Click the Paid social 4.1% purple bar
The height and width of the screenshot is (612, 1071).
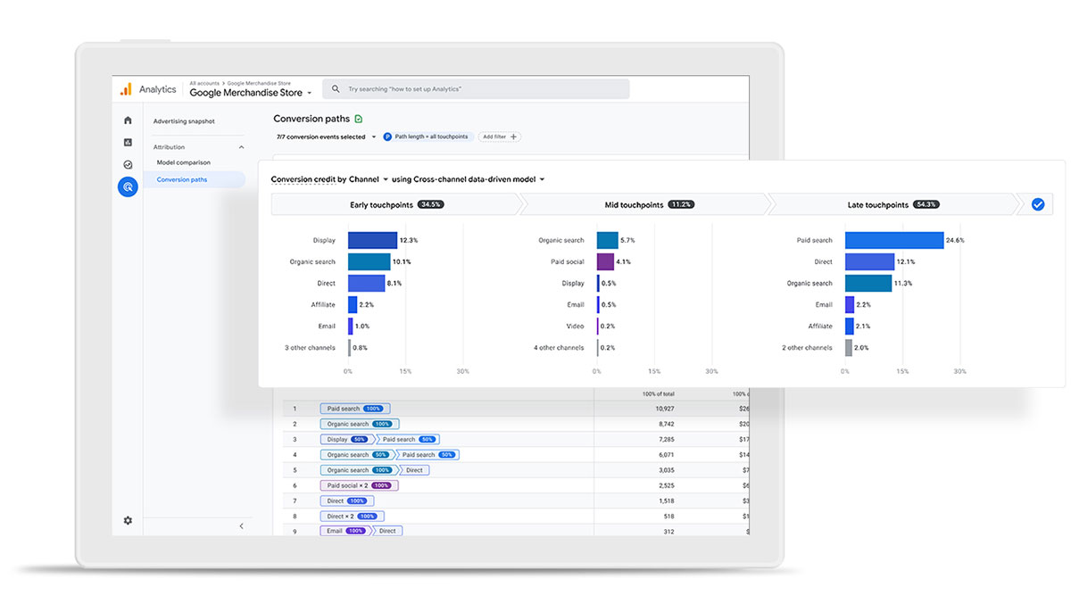click(x=605, y=261)
